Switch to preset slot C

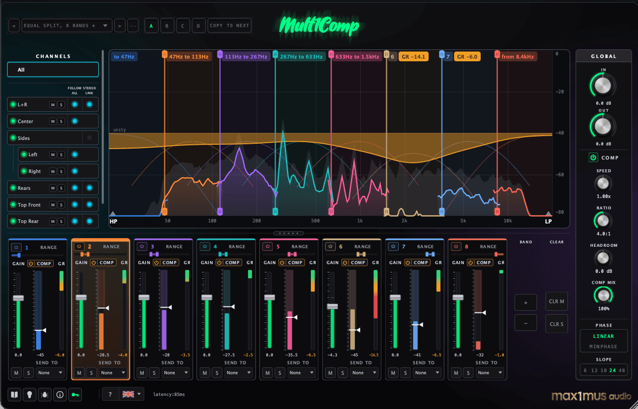pos(183,25)
